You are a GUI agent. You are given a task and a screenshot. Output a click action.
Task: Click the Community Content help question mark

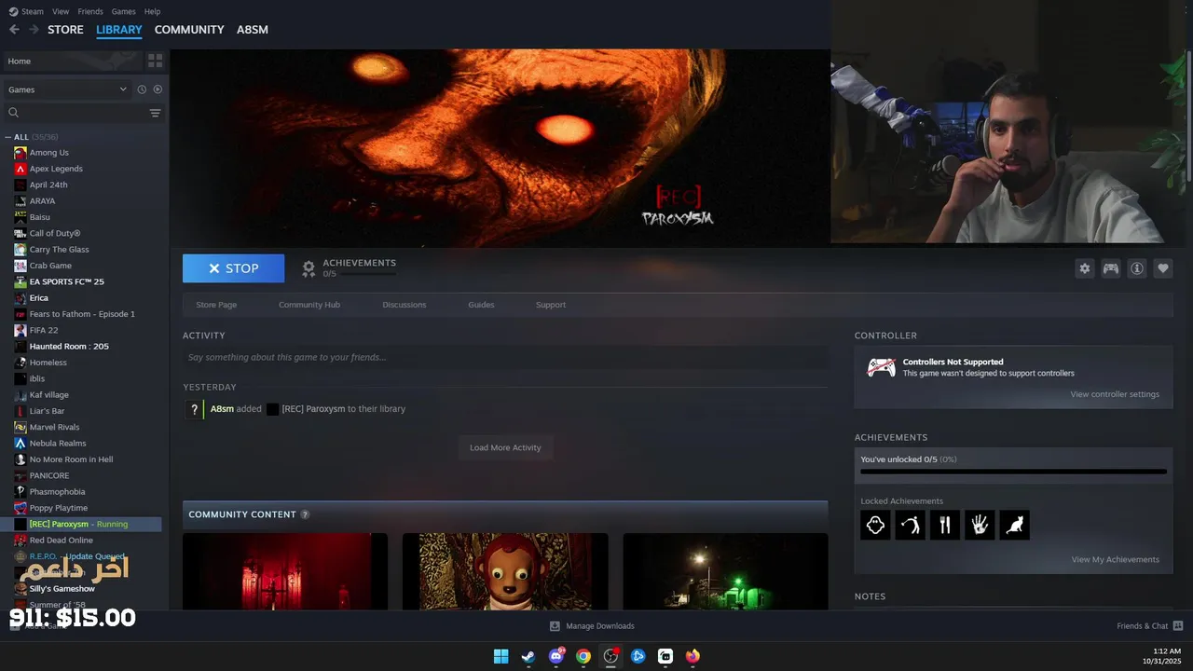tap(305, 514)
